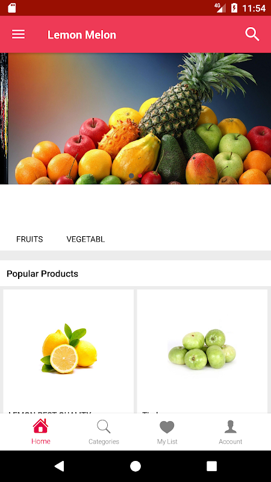271x482 pixels.
Task: Select the second red carousel dot
Action: tap(140, 176)
